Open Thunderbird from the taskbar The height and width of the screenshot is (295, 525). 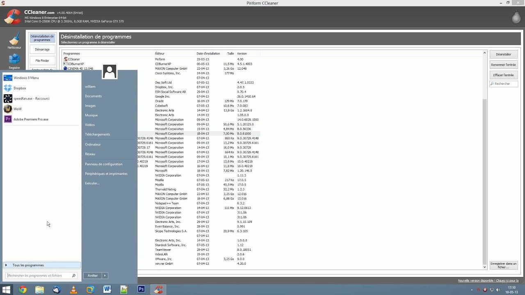57,290
